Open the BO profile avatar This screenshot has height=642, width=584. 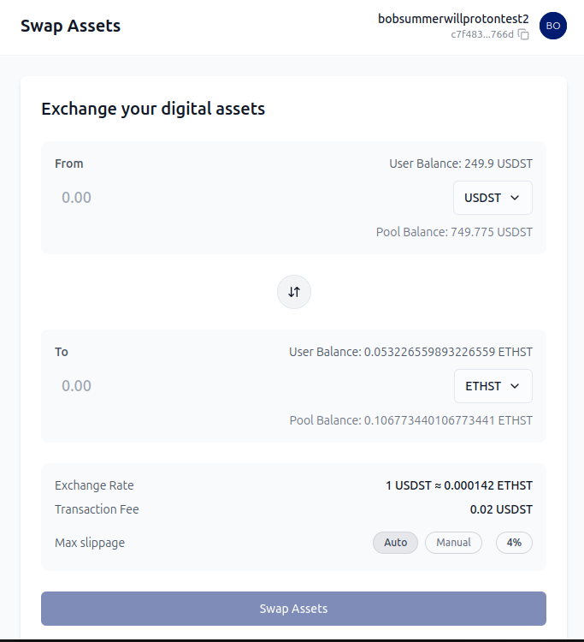(x=553, y=26)
